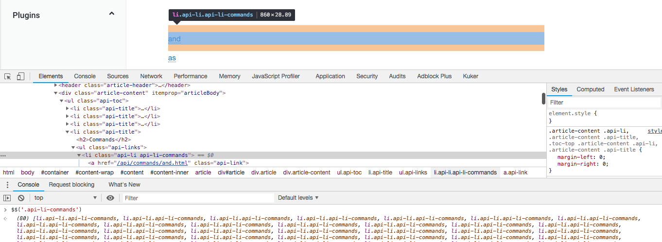This screenshot has width=662, height=242.
Task: Open the Request blocking drawer tab
Action: tap(71, 185)
